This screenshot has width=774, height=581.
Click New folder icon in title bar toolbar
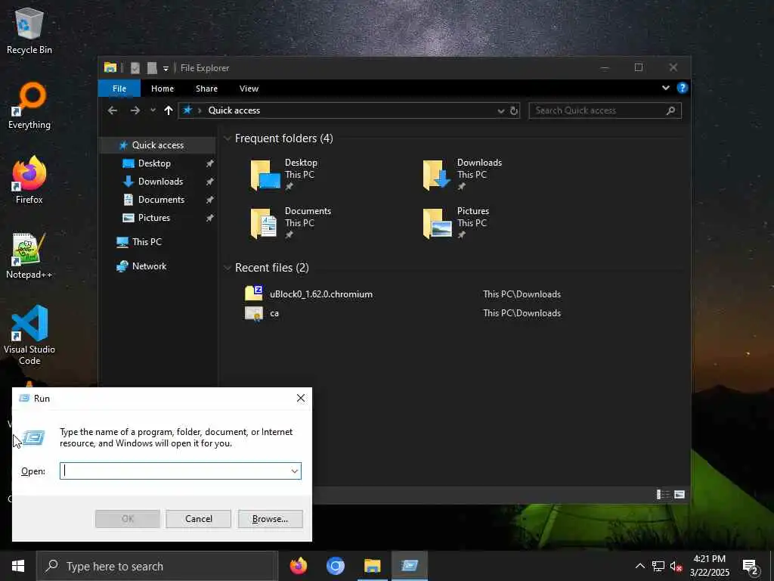coord(151,68)
